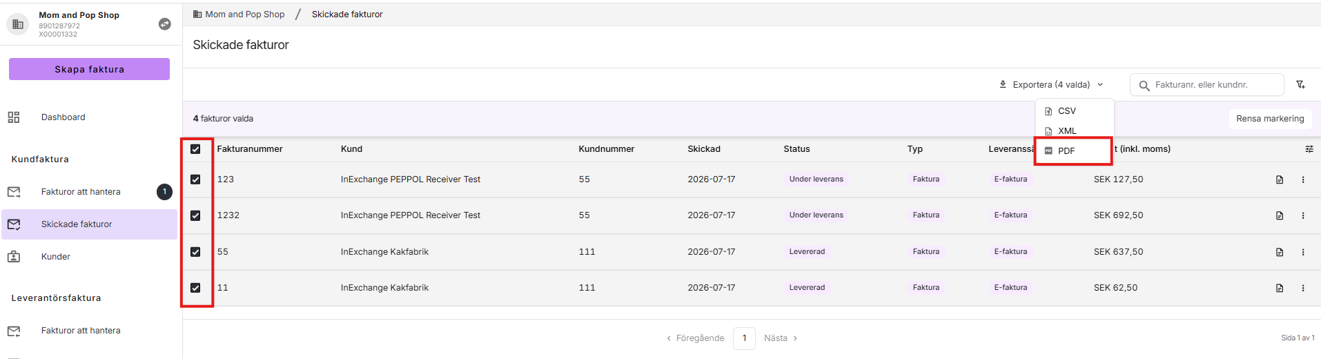Viewport: 1321px width, 359px height.
Task: Click Under leverans status for invoice 123
Action: tap(816, 179)
